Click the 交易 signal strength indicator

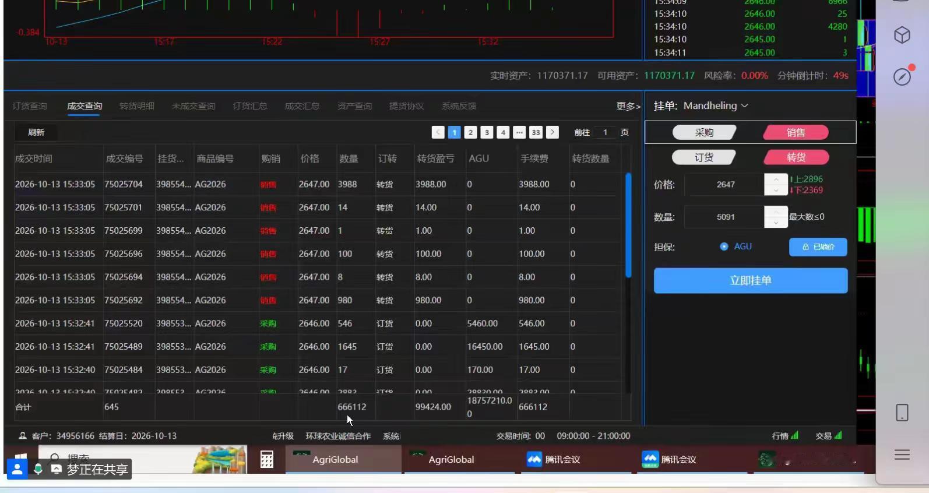[838, 435]
